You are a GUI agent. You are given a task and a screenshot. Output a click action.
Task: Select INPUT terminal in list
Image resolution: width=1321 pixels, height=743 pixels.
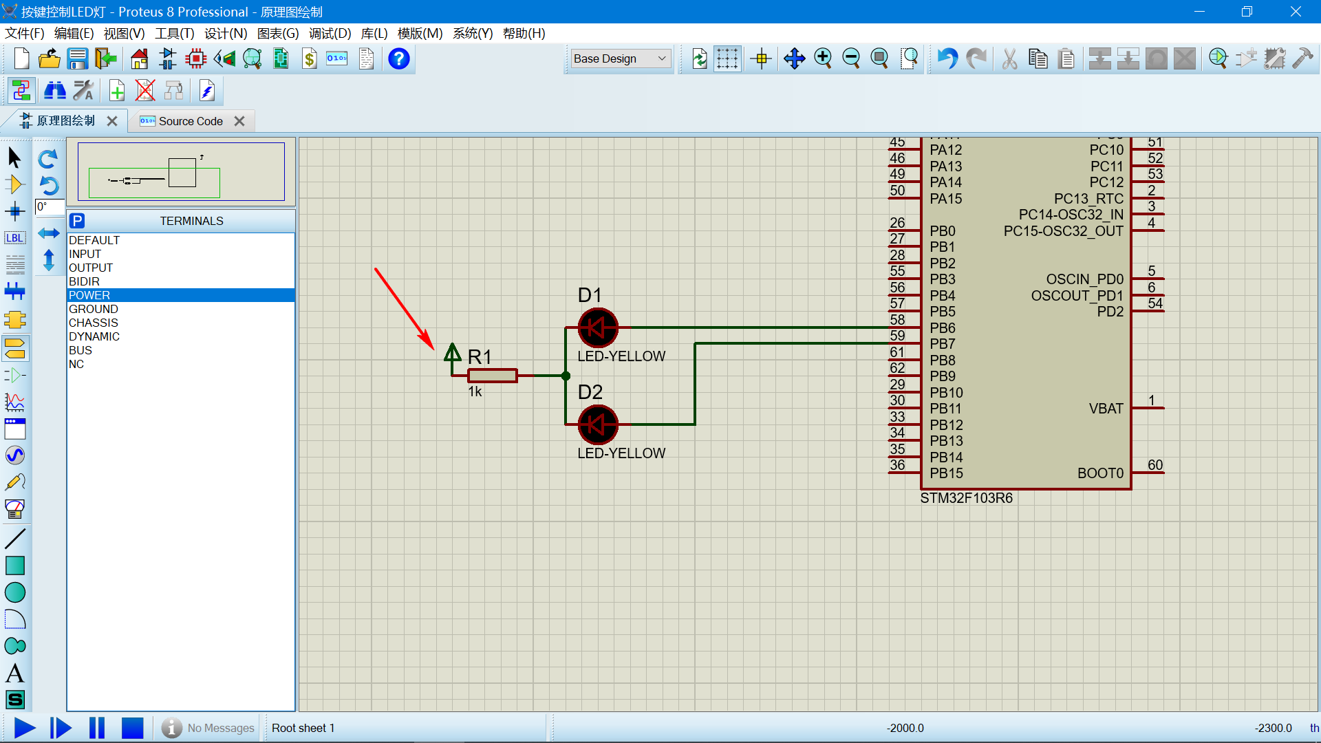coord(181,254)
